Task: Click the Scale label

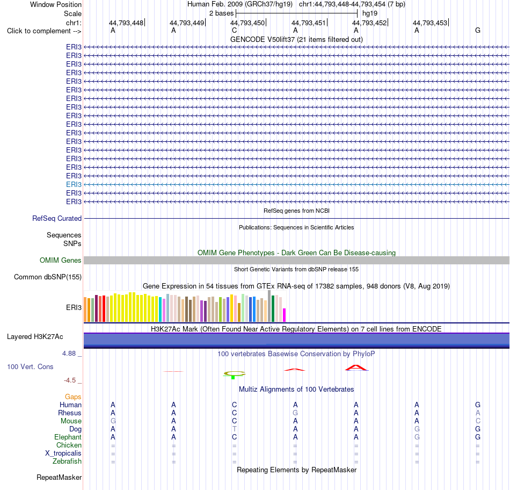Action: pyautogui.click(x=72, y=13)
